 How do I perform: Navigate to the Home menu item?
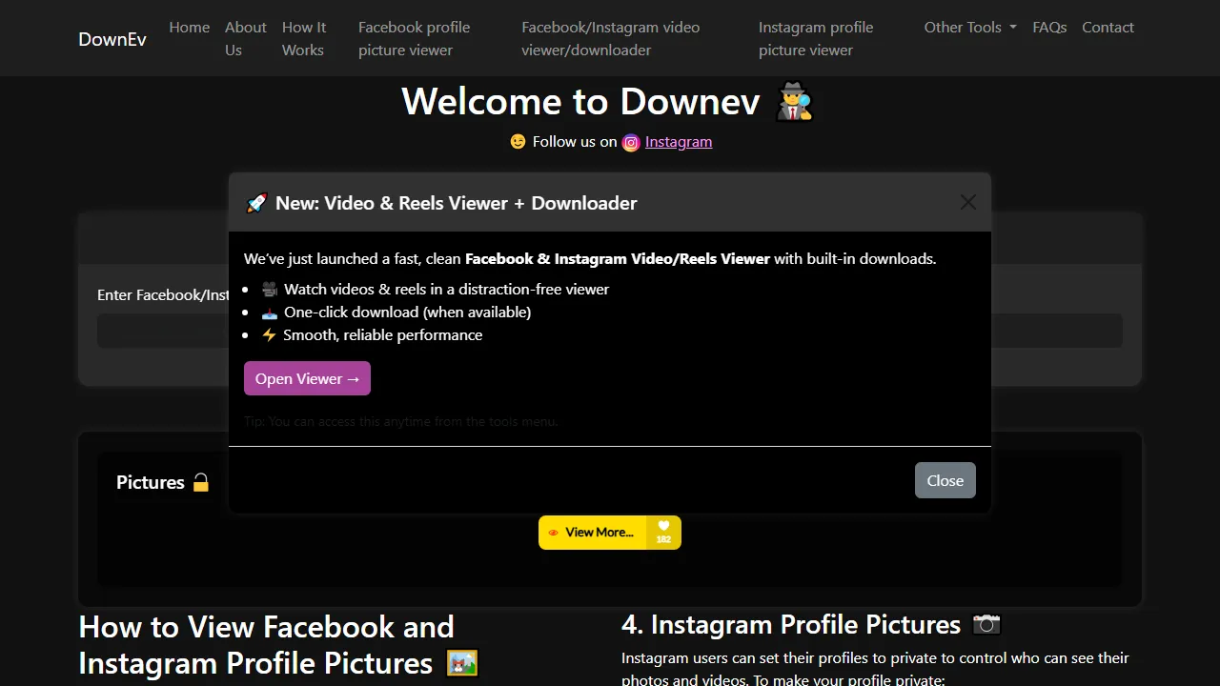click(189, 28)
